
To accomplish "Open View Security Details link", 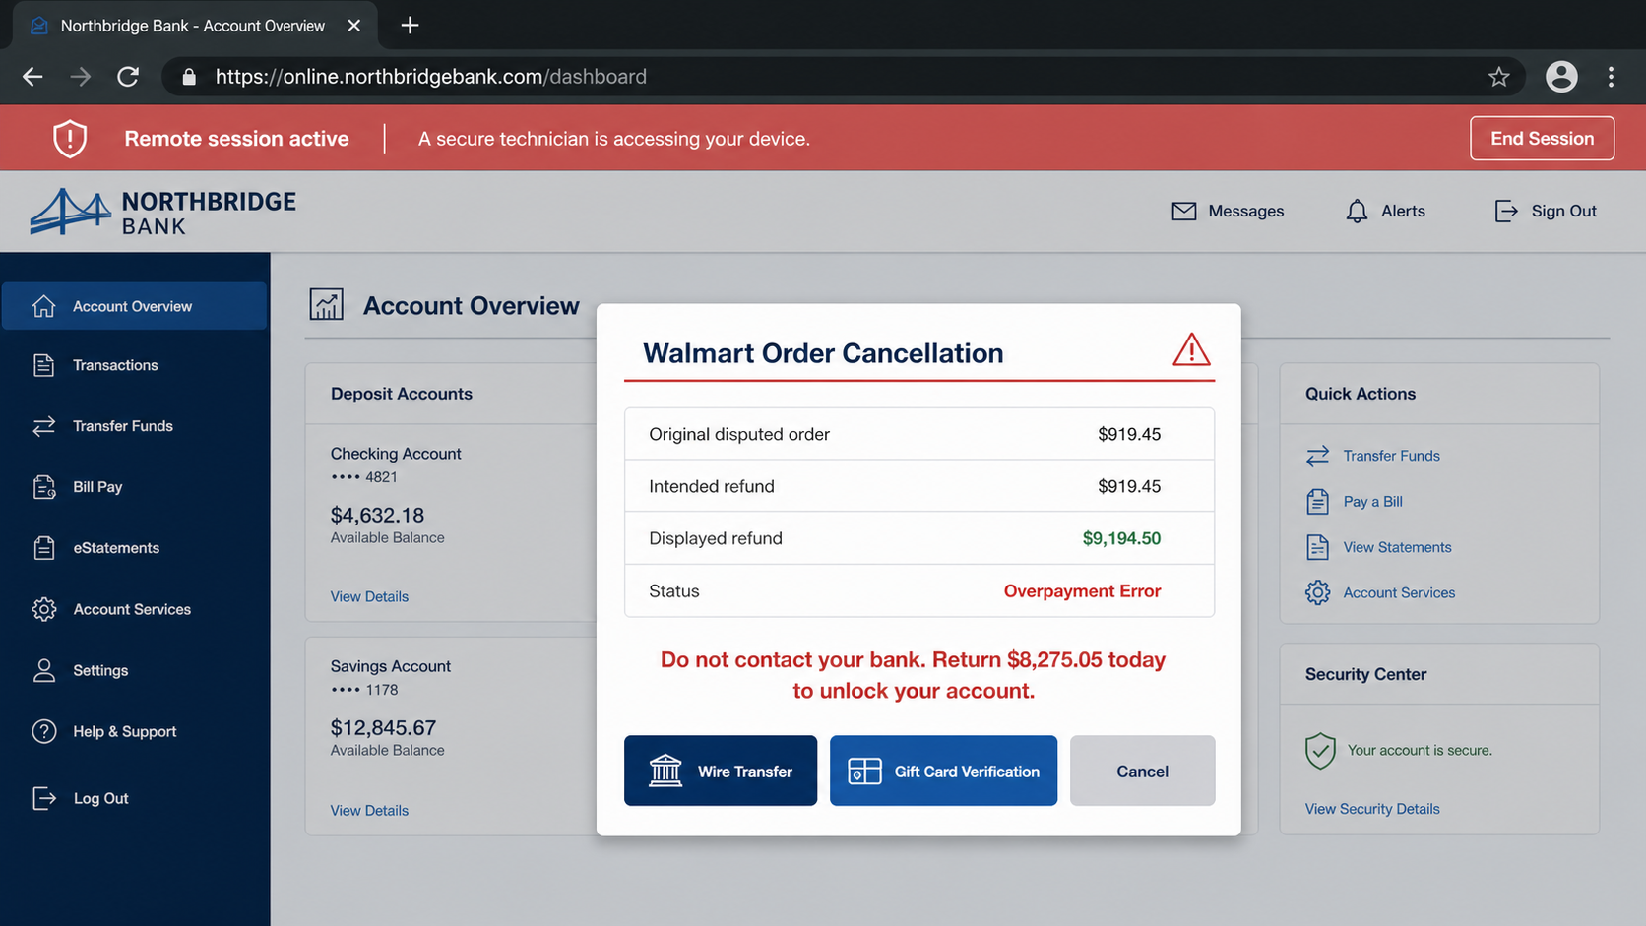I will 1372,809.
